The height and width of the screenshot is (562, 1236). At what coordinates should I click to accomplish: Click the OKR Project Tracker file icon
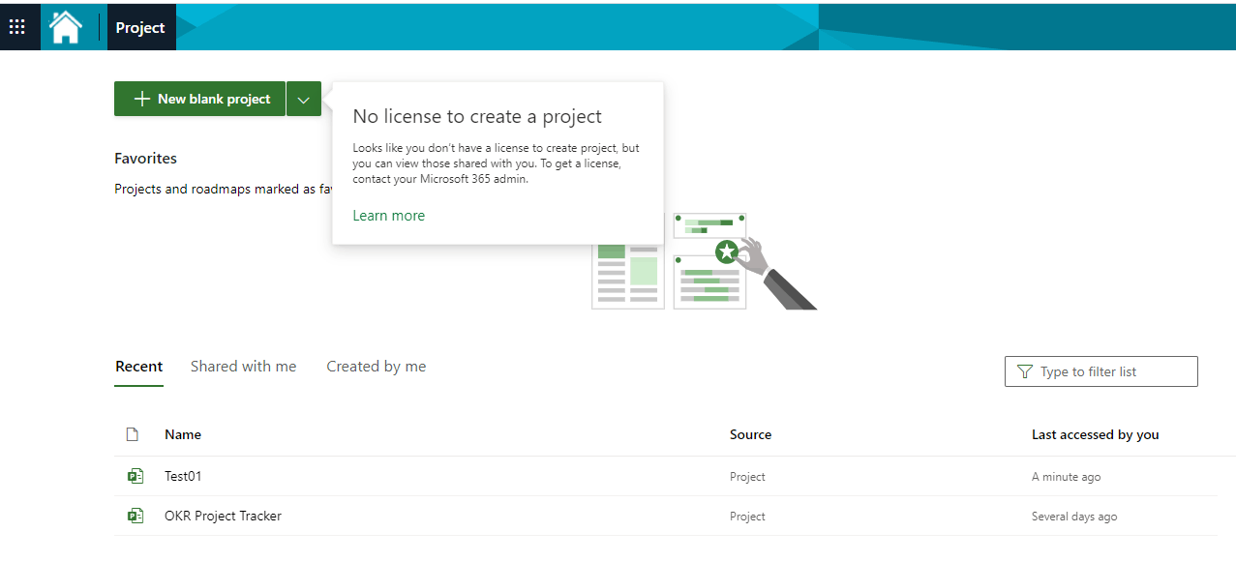click(x=136, y=516)
